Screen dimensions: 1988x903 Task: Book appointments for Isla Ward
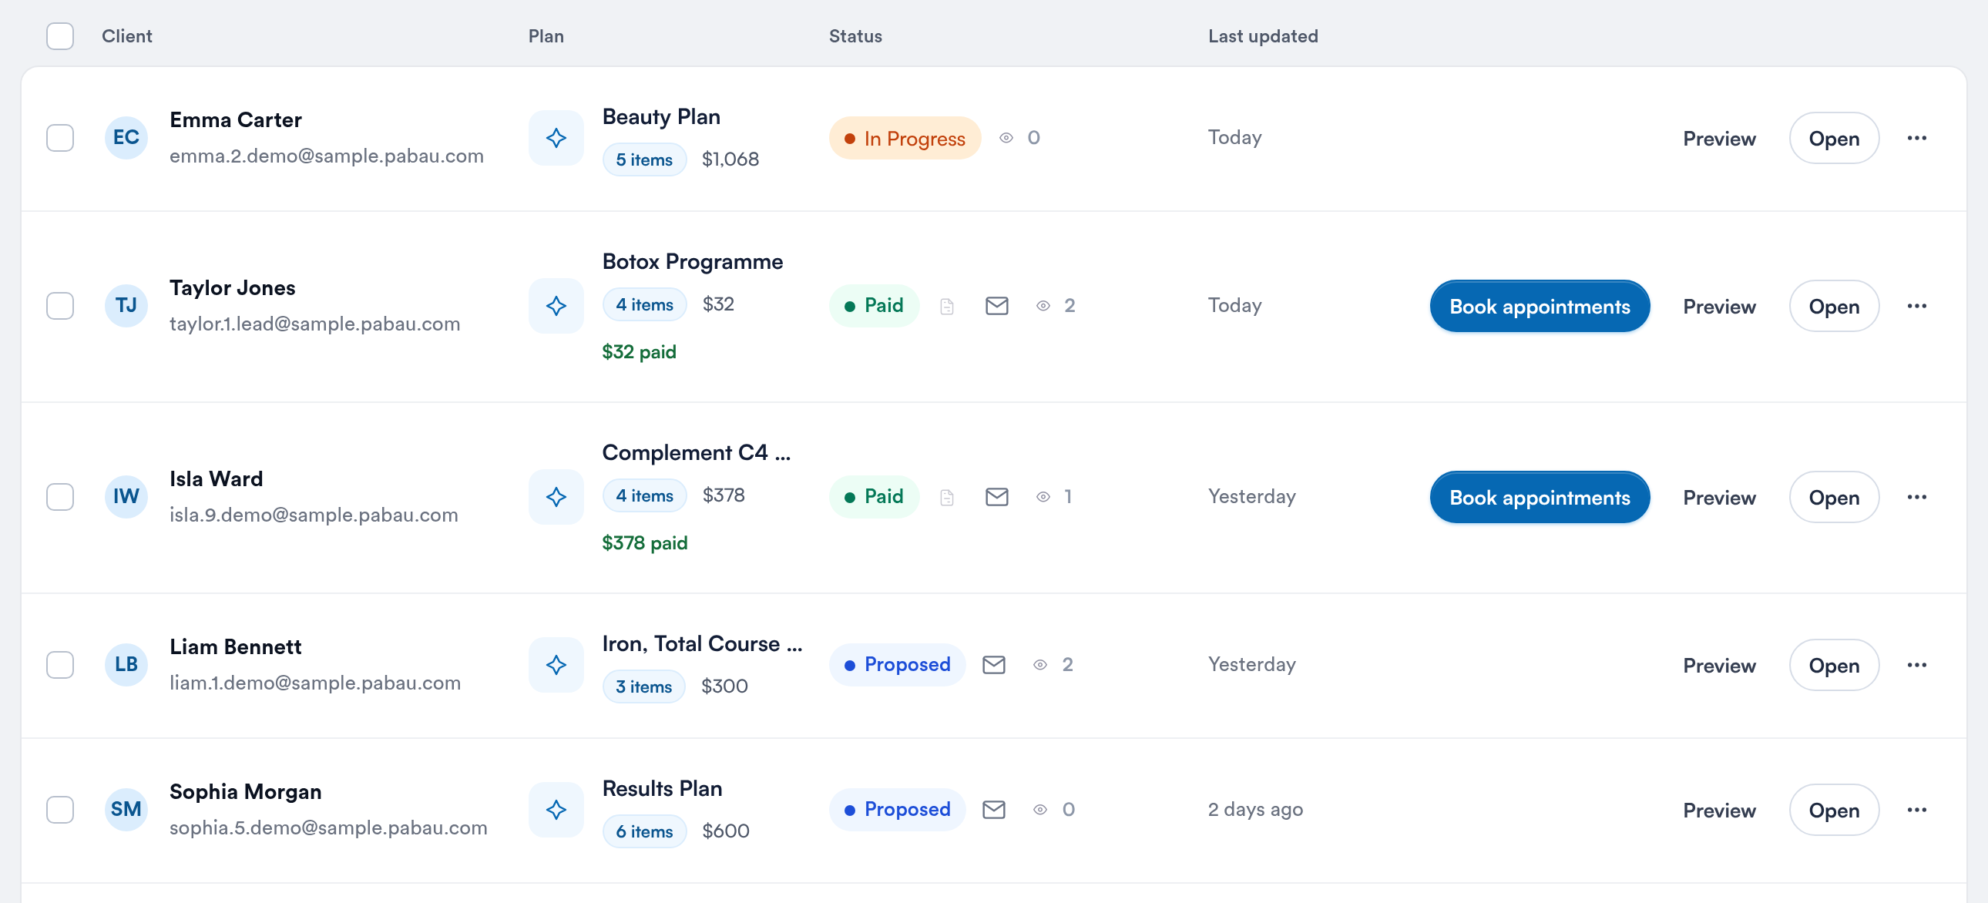1540,498
